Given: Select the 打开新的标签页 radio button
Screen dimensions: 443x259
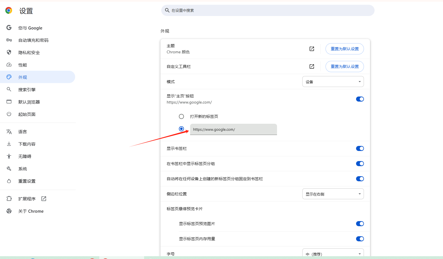Looking at the screenshot, I should coord(181,116).
